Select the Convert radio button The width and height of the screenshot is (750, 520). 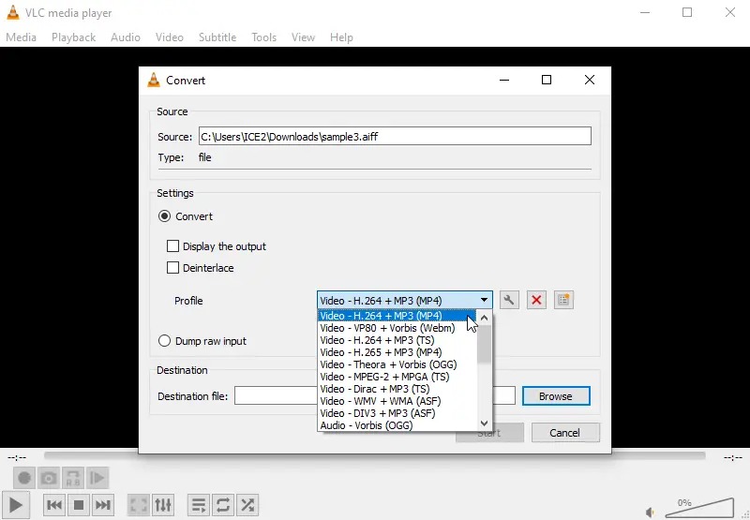tap(164, 216)
